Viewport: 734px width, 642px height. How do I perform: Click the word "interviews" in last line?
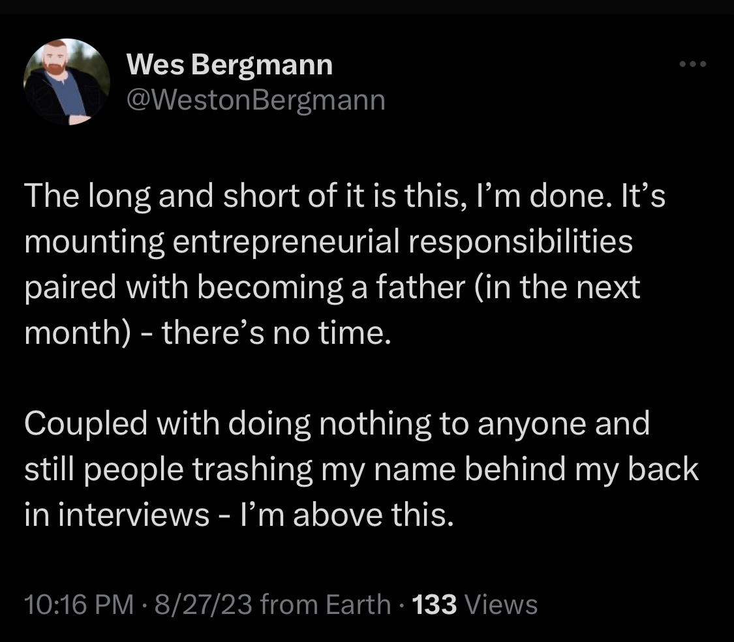[133, 515]
